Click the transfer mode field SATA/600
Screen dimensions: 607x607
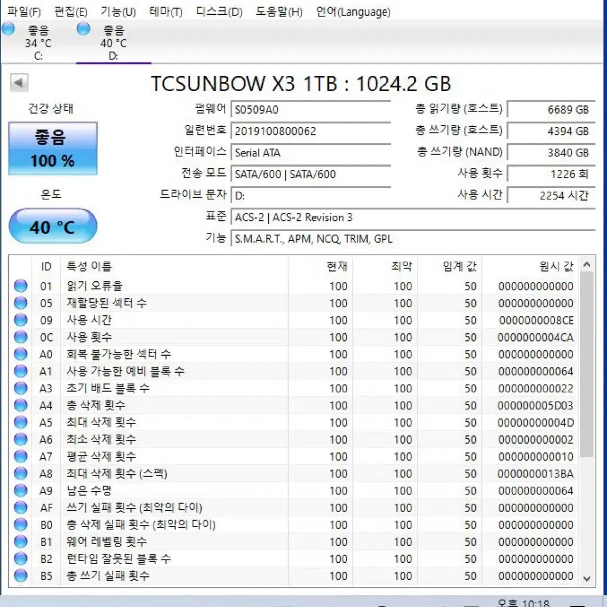pos(311,174)
